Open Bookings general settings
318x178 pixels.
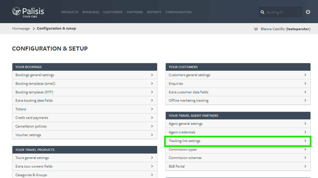(x=85, y=75)
